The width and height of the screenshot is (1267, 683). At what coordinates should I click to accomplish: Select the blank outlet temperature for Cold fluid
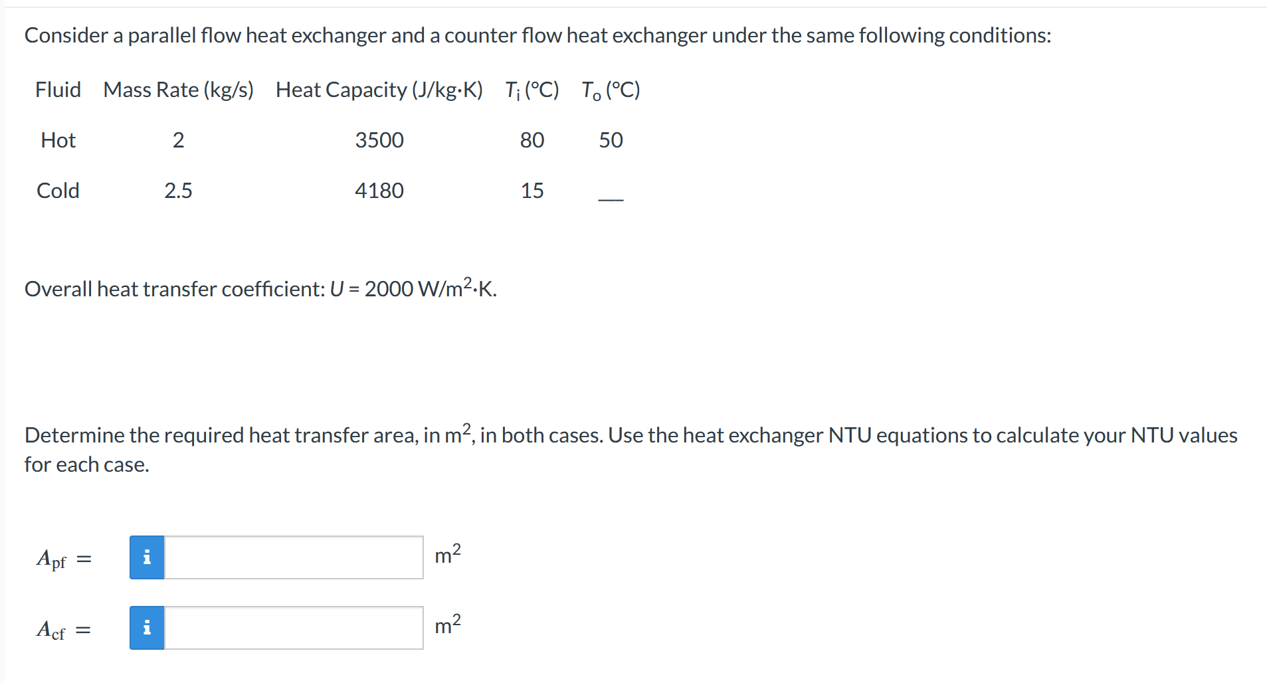point(611,196)
